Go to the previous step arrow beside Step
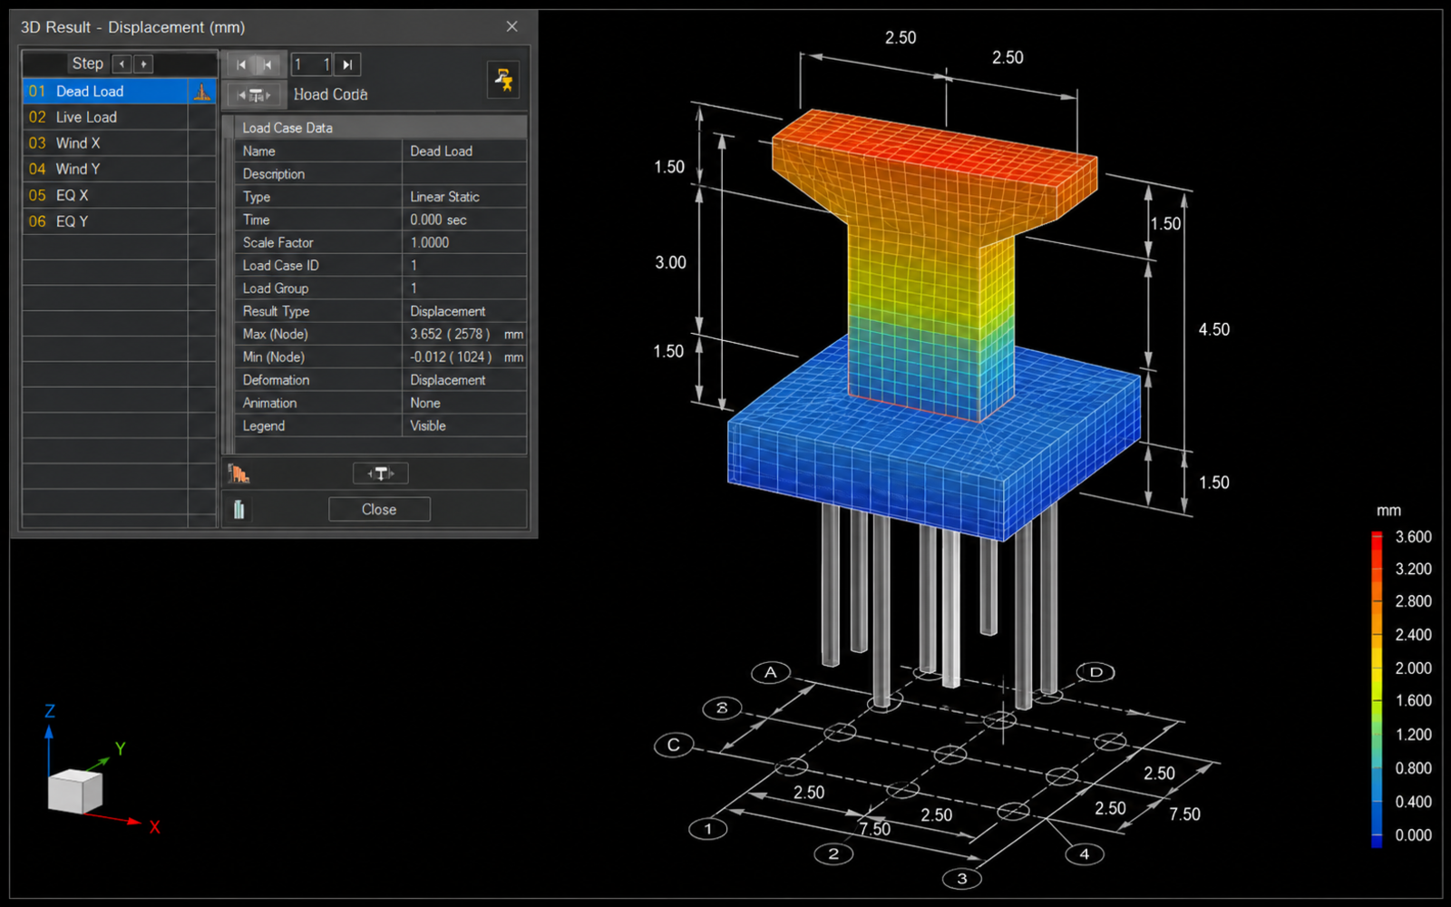This screenshot has width=1451, height=907. (122, 63)
